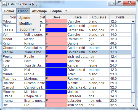This screenshot has height=110, width=138.
Task: Click the Sexe column header
Action: [56, 17]
